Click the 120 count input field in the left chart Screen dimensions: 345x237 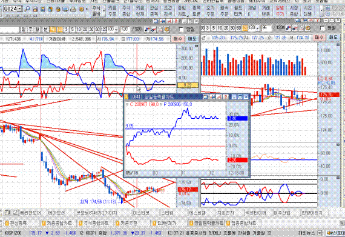click(x=125, y=29)
